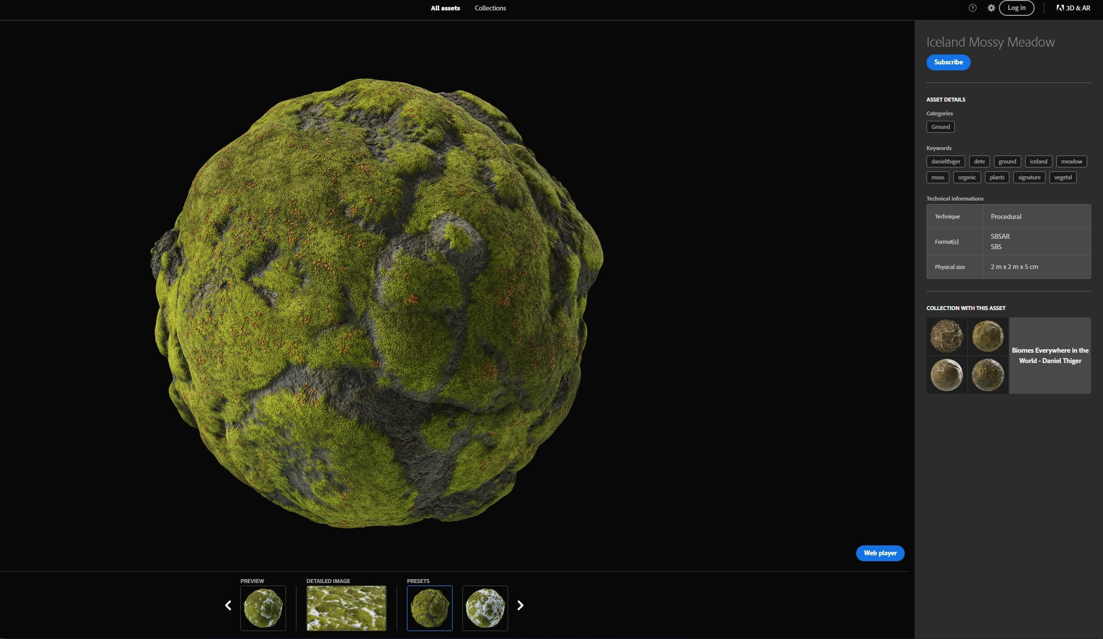Click the vegetal keyword tag

pos(1062,177)
